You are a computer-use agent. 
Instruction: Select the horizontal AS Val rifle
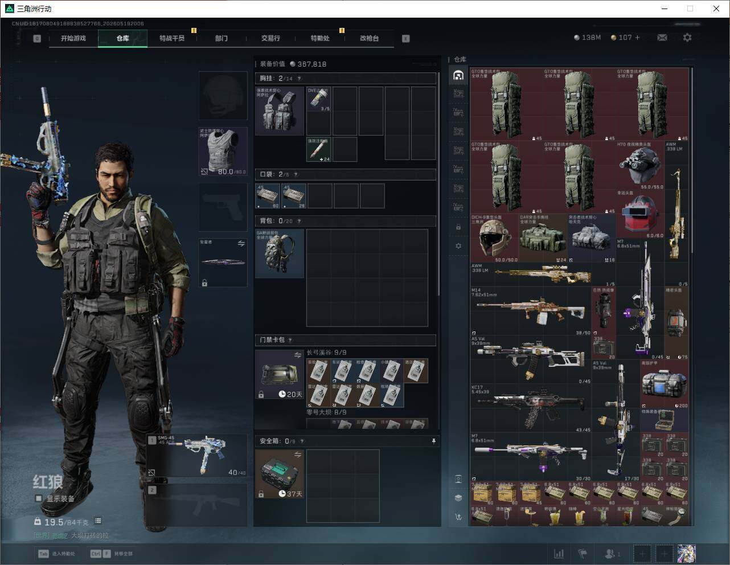click(531, 359)
